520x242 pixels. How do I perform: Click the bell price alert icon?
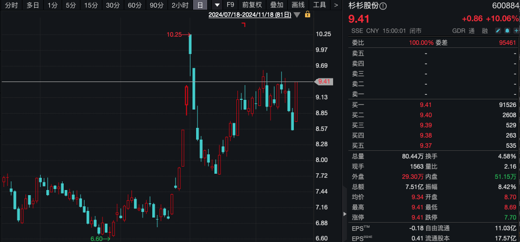pyautogui.click(x=507, y=31)
